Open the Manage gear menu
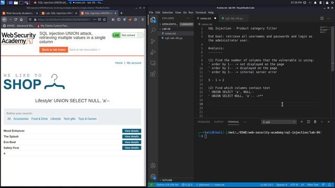Screen dimensions: 335x188 153,177
